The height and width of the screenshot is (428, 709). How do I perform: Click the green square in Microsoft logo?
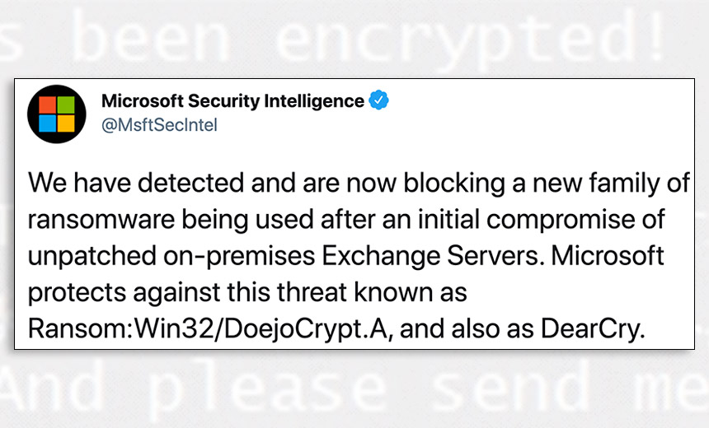pyautogui.click(x=66, y=105)
